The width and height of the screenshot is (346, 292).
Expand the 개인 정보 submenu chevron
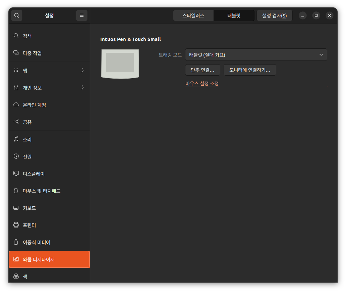(x=82, y=87)
